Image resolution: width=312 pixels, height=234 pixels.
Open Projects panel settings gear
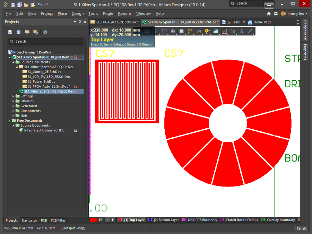(45, 32)
